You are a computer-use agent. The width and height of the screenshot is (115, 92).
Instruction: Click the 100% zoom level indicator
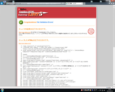click(109, 87)
